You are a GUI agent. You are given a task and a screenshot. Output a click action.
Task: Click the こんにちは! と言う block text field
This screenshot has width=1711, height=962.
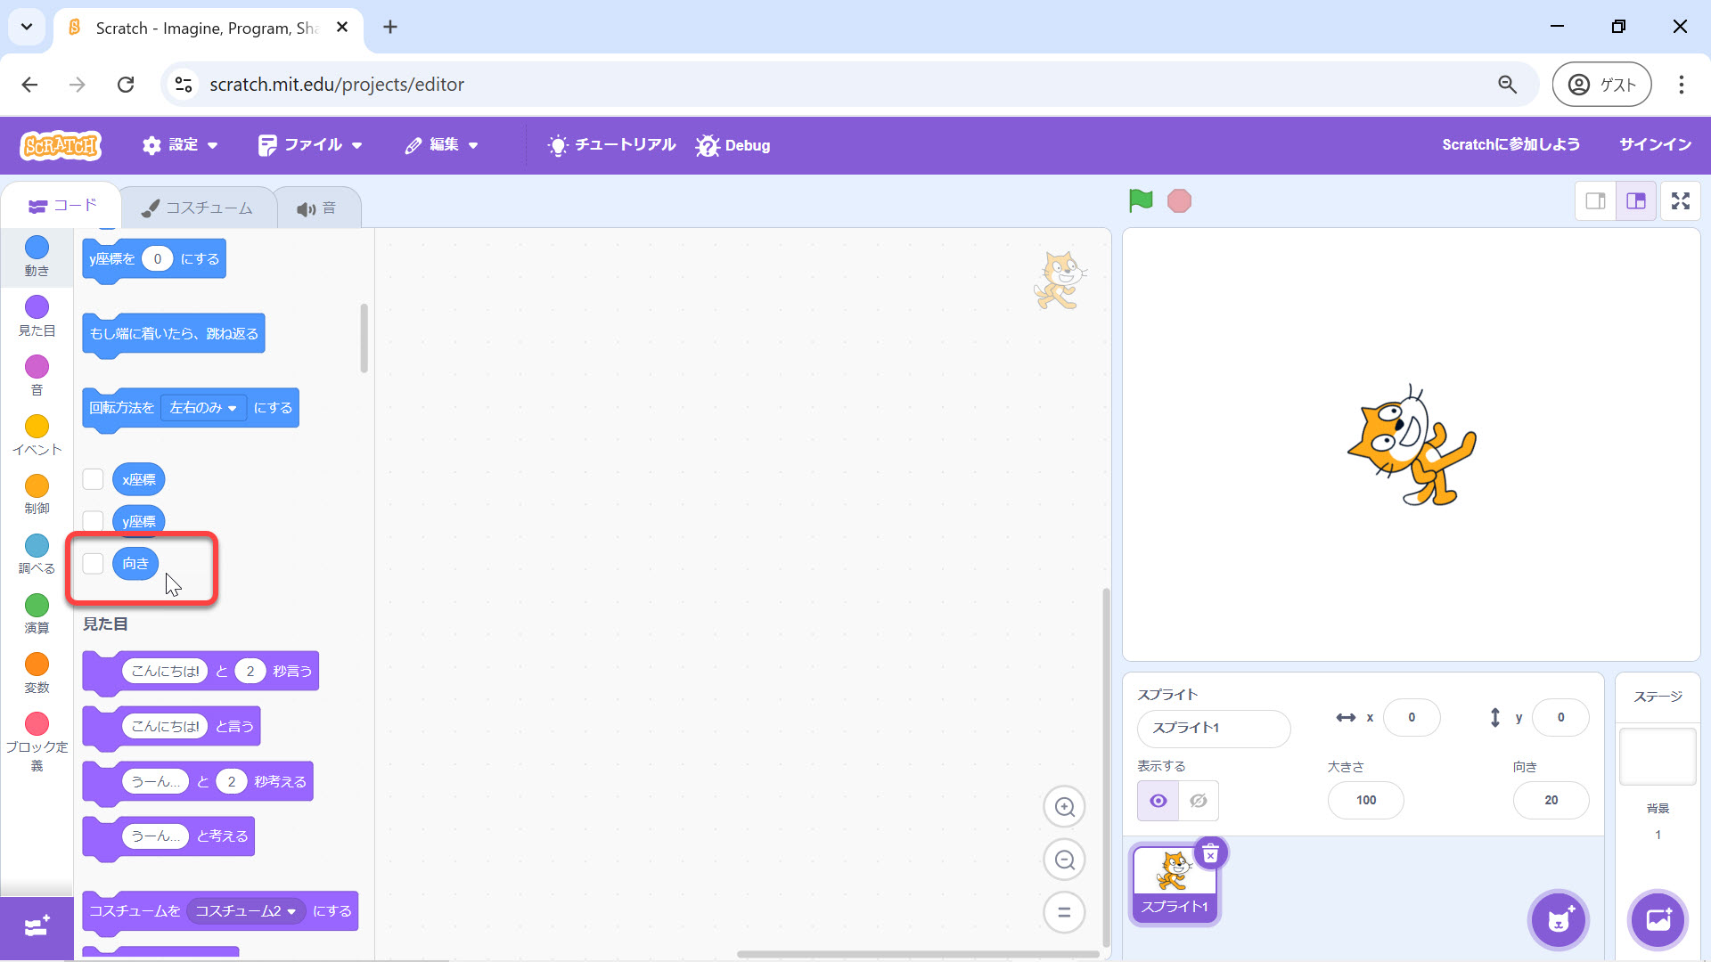click(165, 727)
